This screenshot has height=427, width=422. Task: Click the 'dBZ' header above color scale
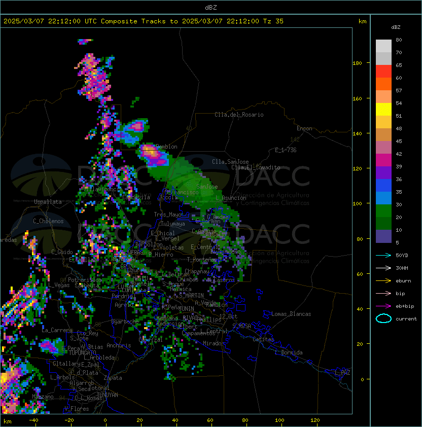(x=396, y=27)
